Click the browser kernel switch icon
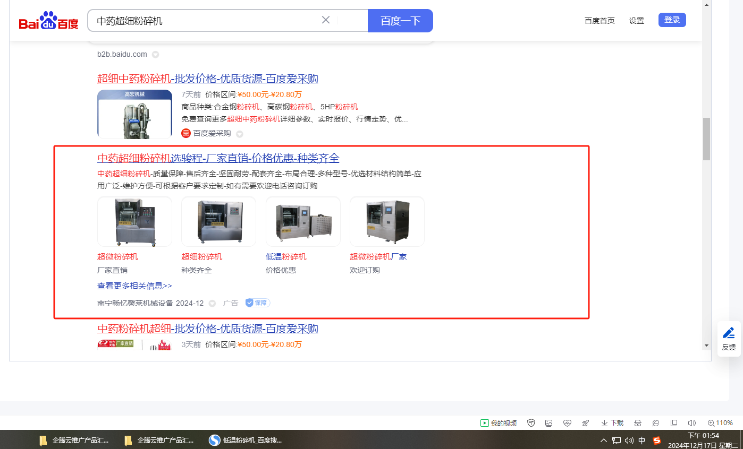 tap(656, 423)
